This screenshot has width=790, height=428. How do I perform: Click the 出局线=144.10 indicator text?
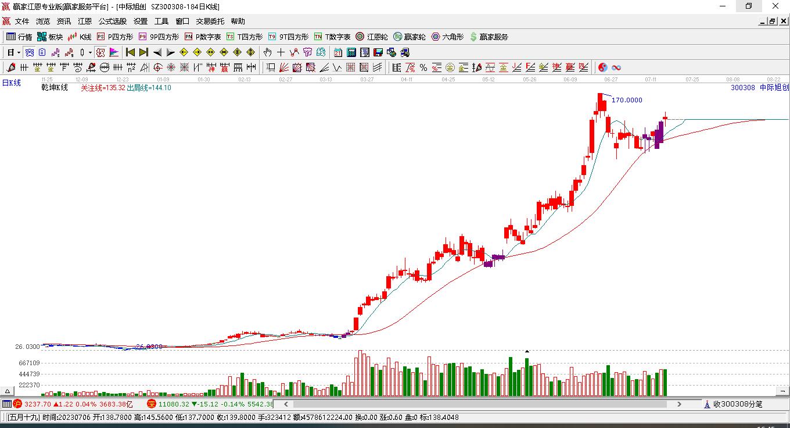pyautogui.click(x=149, y=88)
